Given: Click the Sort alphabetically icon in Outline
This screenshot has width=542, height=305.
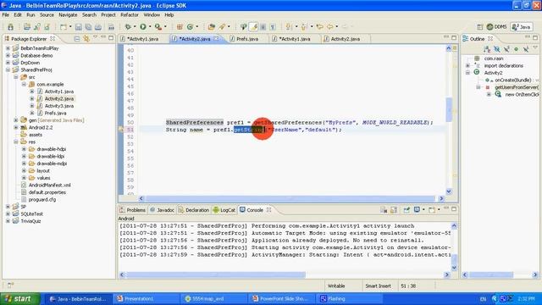Looking at the screenshot, I should (x=487, y=49).
